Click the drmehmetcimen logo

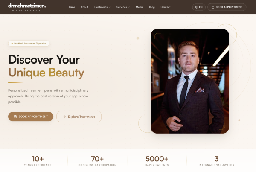[x=27, y=7]
